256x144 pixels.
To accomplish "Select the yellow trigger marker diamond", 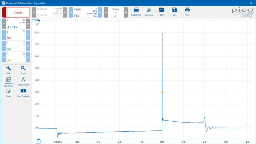I will tap(162, 92).
